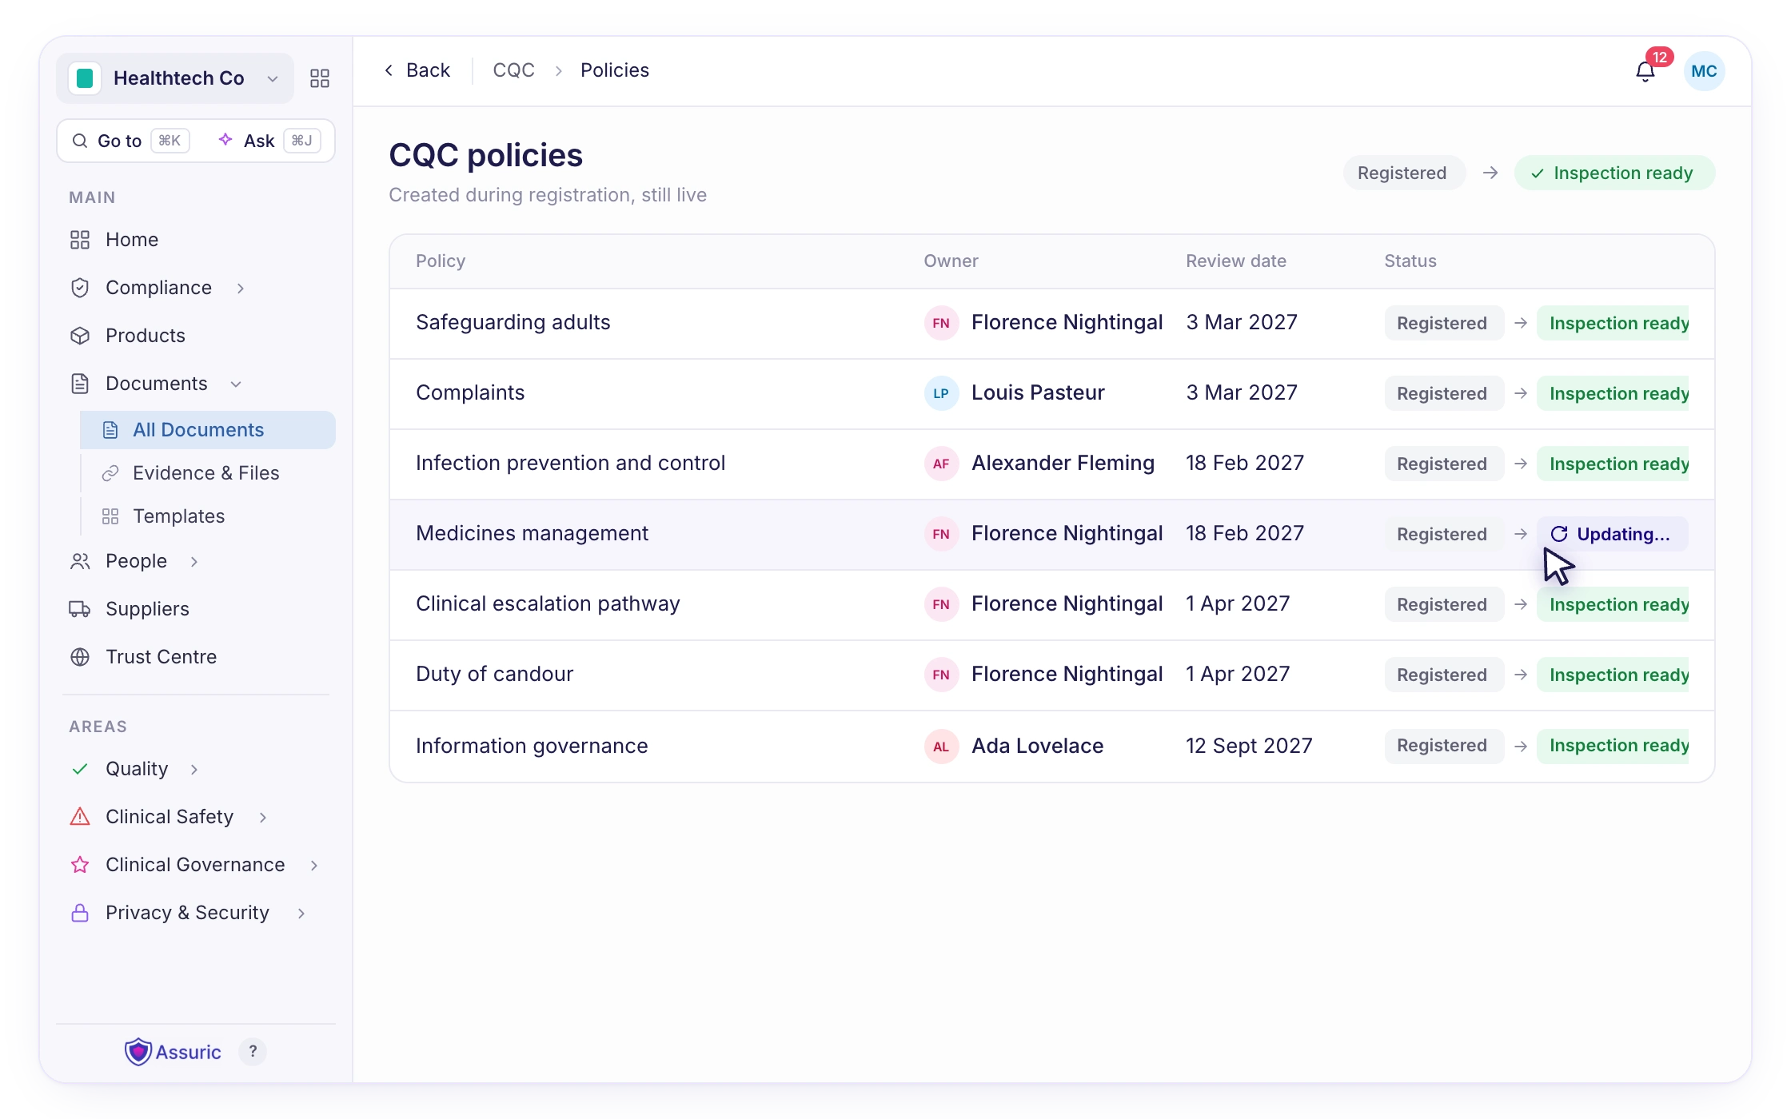Image resolution: width=1791 pixels, height=1119 pixels.
Task: Click the Compliance shield icon
Action: (80, 288)
